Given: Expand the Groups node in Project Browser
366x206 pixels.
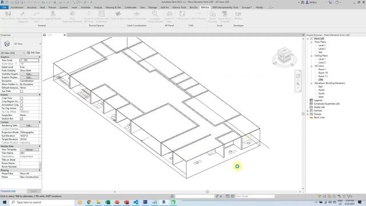Looking at the screenshot, I should tap(308, 114).
